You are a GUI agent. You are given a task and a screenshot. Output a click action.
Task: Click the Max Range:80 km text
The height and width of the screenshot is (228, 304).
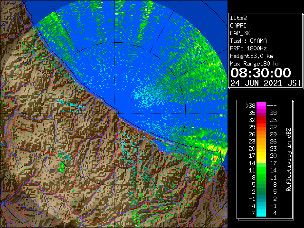255,64
